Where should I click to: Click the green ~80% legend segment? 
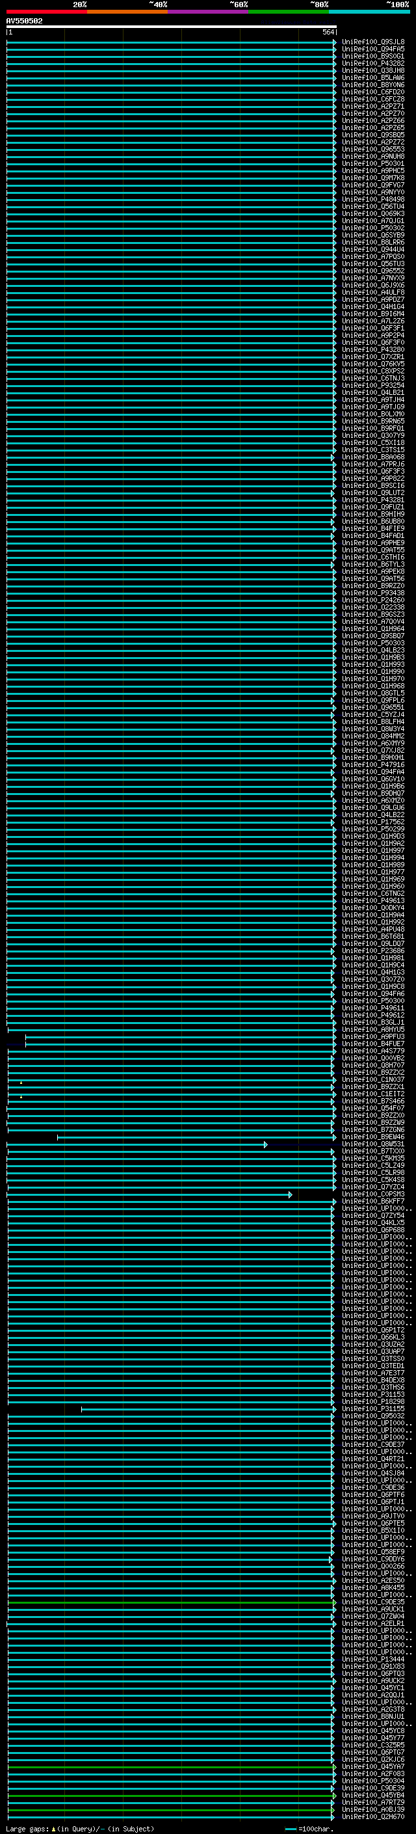(289, 12)
